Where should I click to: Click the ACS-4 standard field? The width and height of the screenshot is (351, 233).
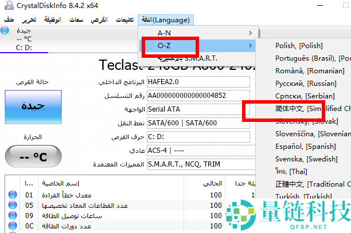[201, 151]
